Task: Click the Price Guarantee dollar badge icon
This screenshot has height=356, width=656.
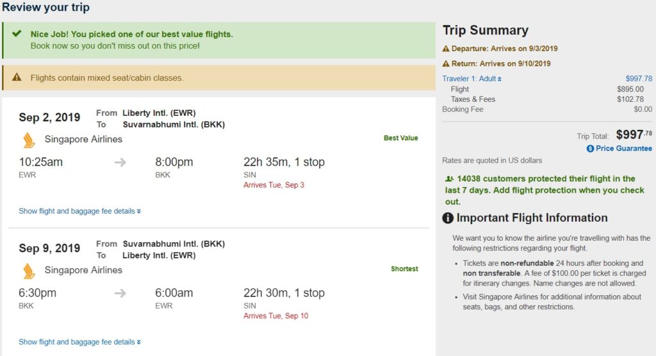Action: point(590,149)
